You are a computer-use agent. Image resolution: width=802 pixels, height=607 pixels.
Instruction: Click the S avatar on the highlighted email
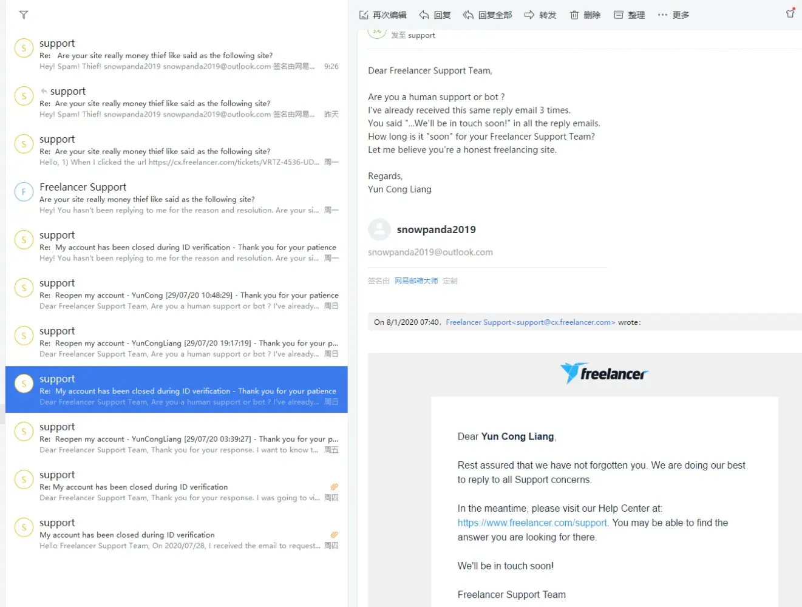coord(24,384)
